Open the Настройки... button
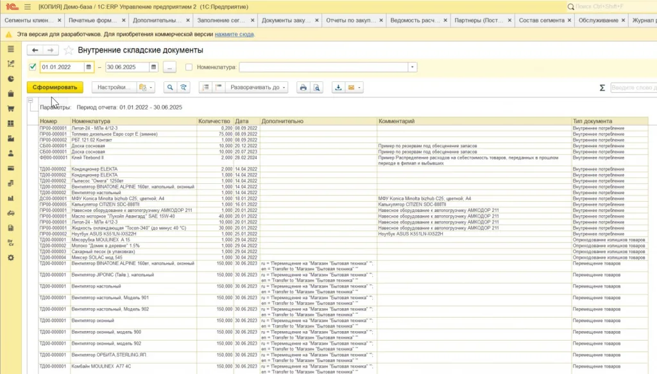The height and width of the screenshot is (374, 657). (114, 88)
